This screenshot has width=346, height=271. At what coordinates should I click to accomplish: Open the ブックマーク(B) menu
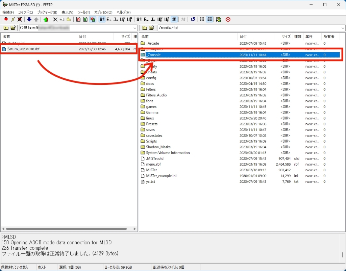click(x=47, y=12)
